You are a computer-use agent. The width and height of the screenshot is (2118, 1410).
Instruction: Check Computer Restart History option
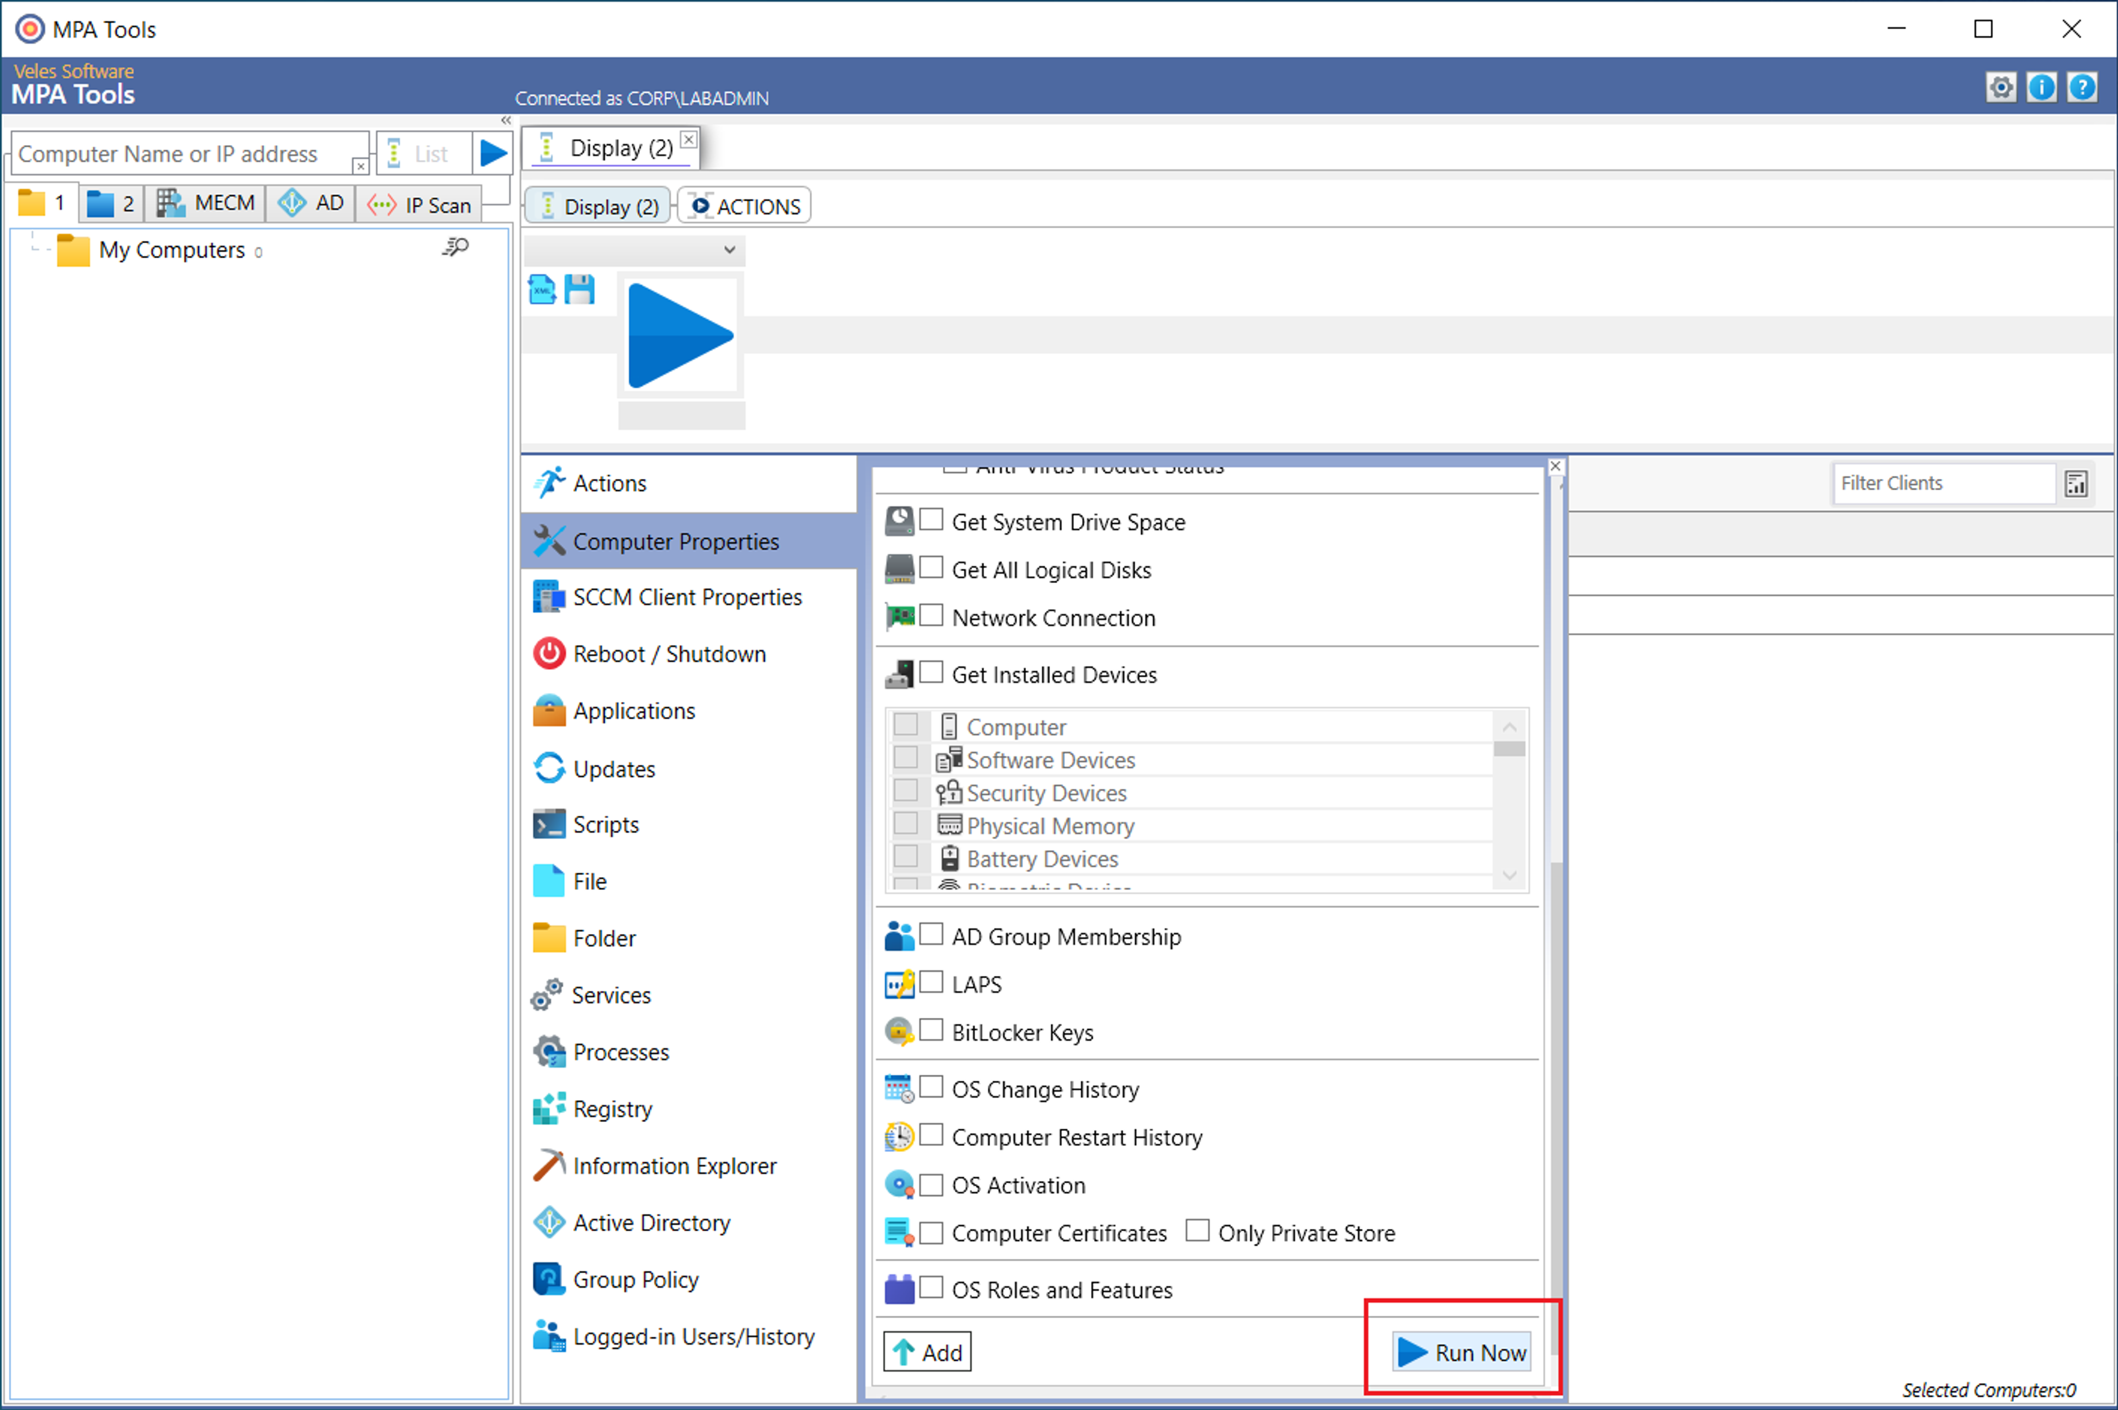pyautogui.click(x=932, y=1135)
